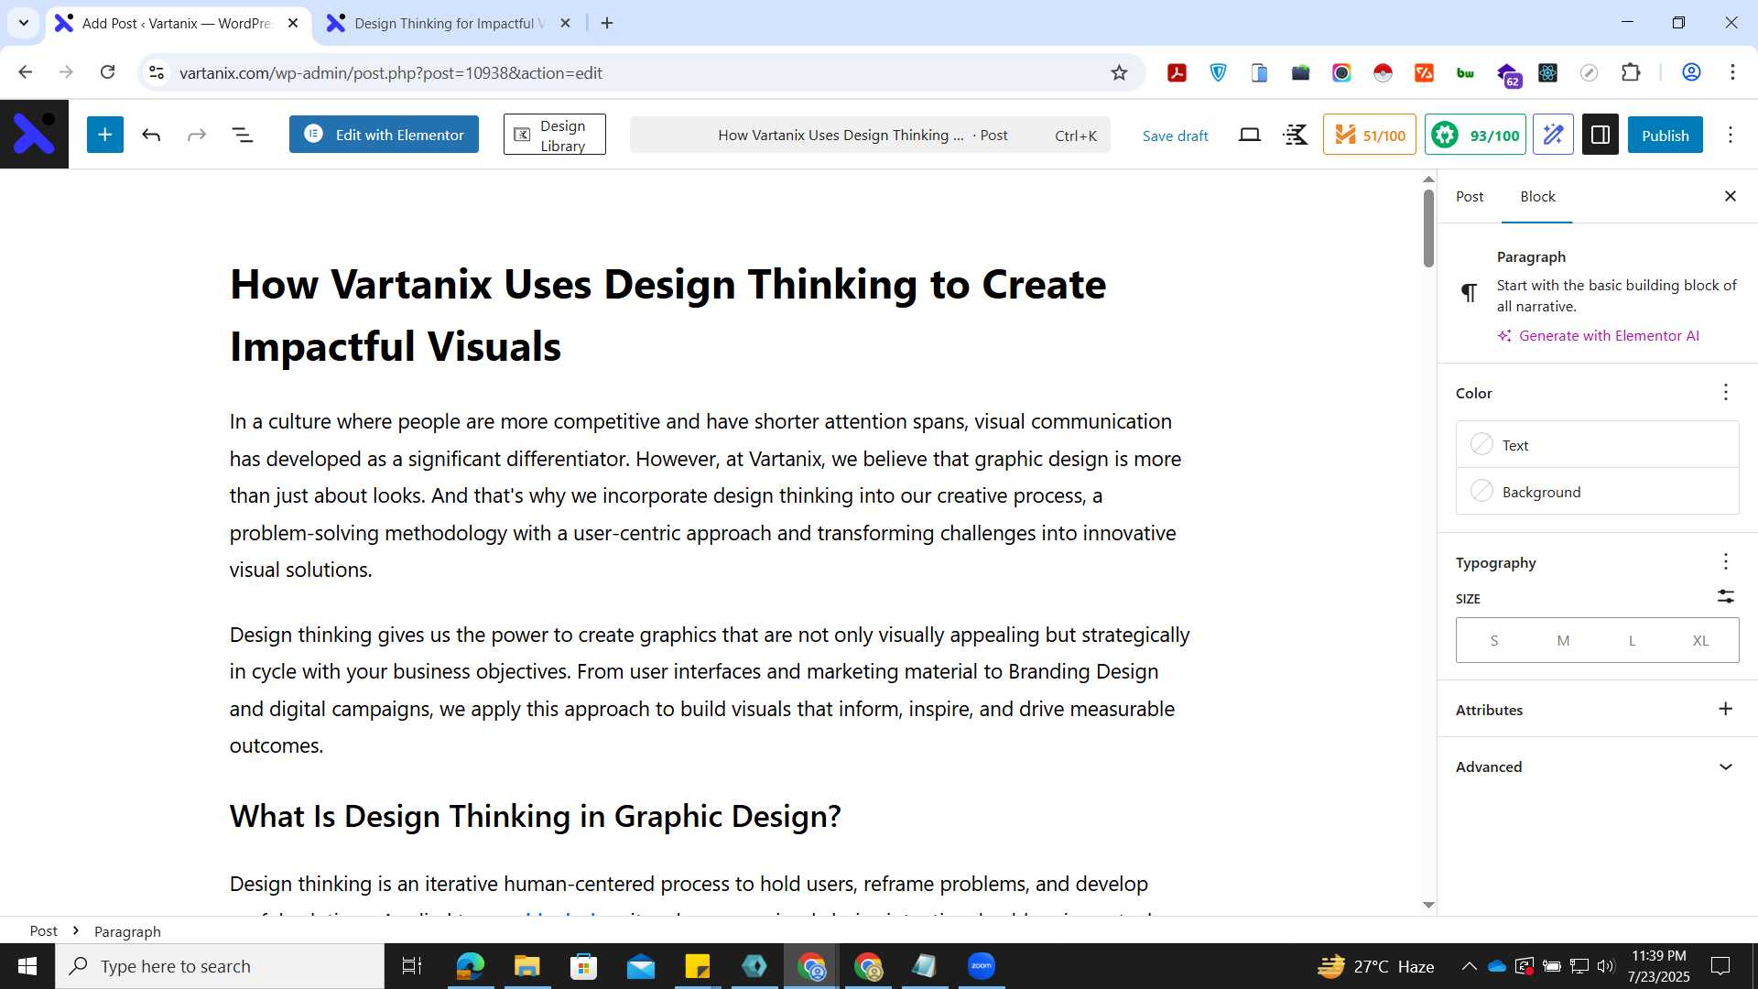This screenshot has height=989, width=1758.
Task: Reload the page
Action: (x=107, y=72)
